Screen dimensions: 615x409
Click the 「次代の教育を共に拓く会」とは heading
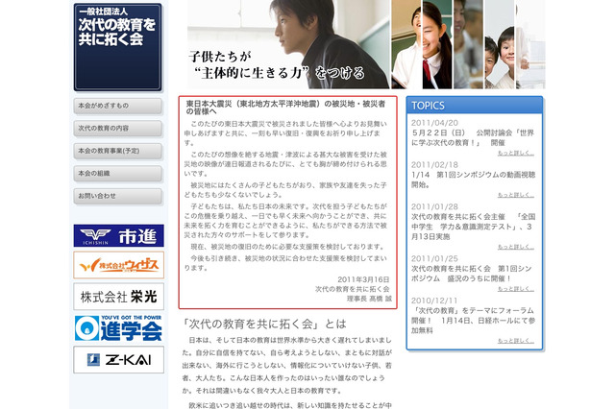pyautogui.click(x=264, y=324)
